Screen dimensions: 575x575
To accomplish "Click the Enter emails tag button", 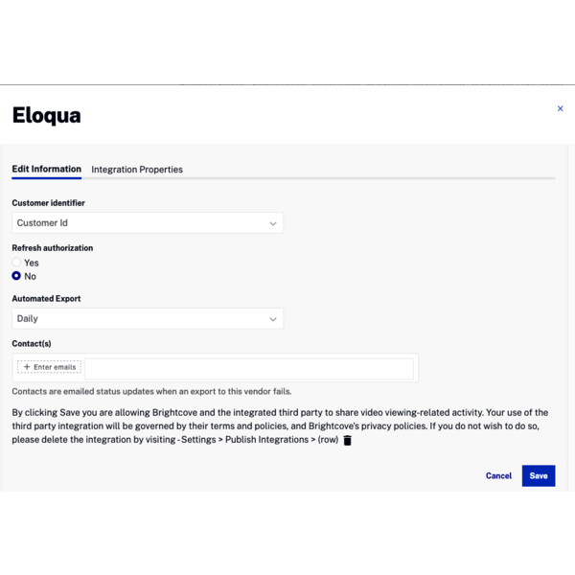I will pyautogui.click(x=50, y=367).
